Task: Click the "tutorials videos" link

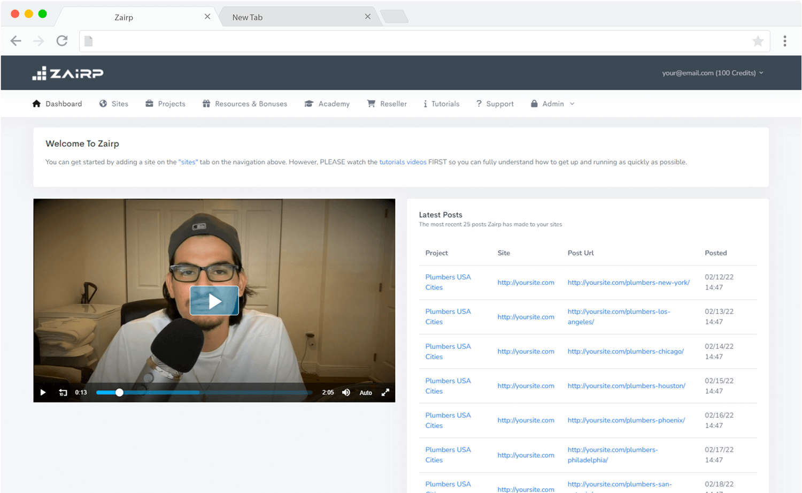Action: (x=403, y=162)
